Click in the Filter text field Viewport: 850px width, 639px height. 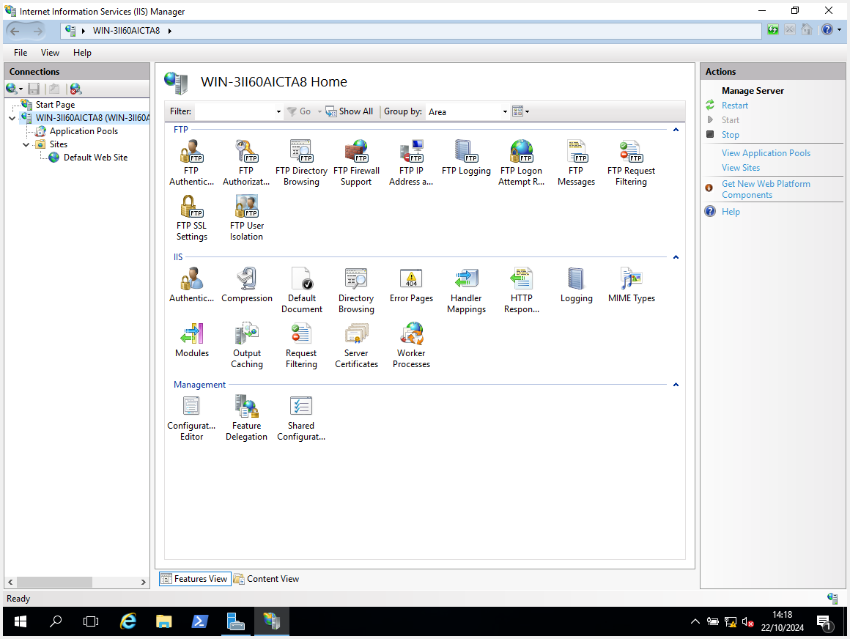click(x=234, y=111)
